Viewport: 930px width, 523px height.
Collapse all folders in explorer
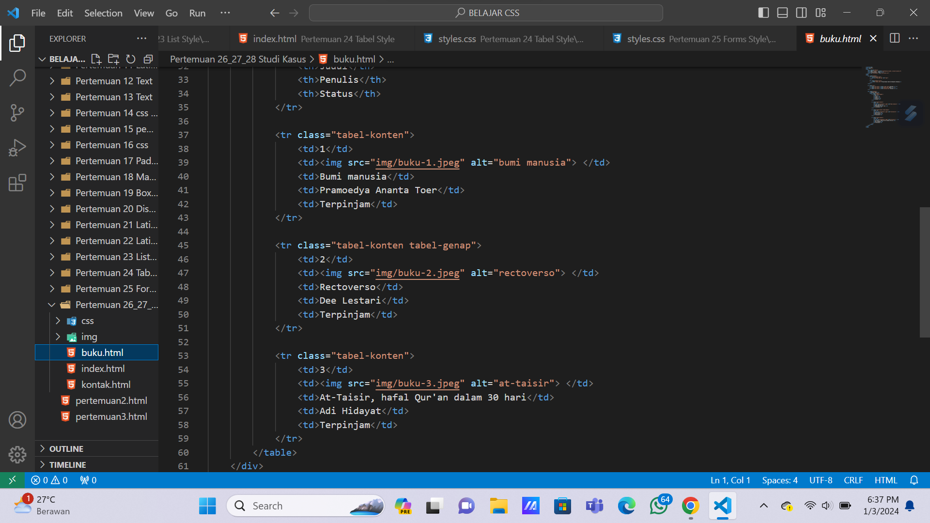click(x=148, y=59)
